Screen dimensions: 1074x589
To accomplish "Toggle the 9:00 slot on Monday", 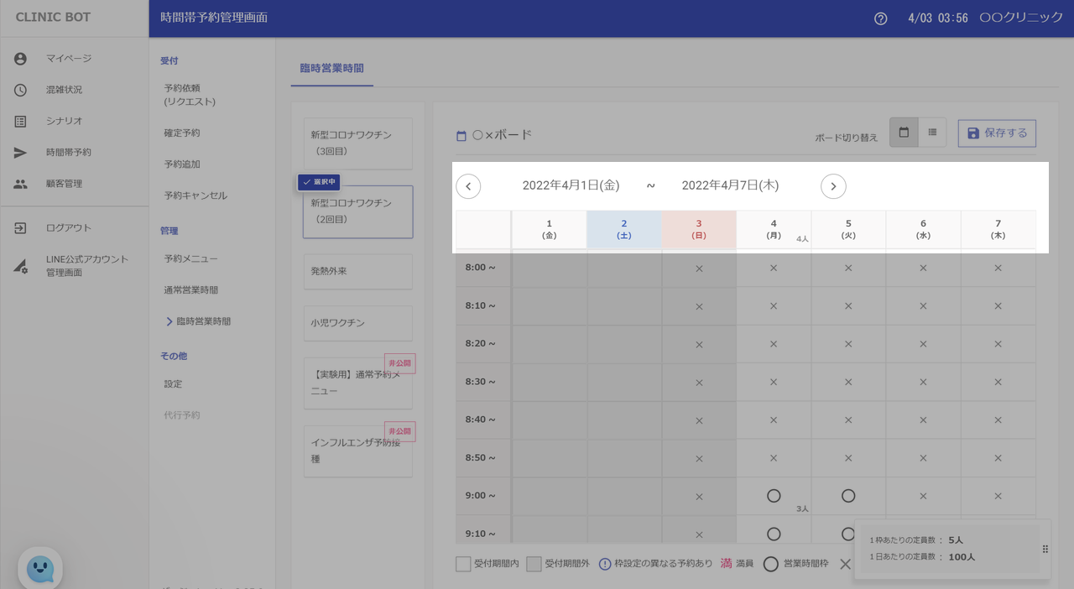I will click(x=774, y=496).
